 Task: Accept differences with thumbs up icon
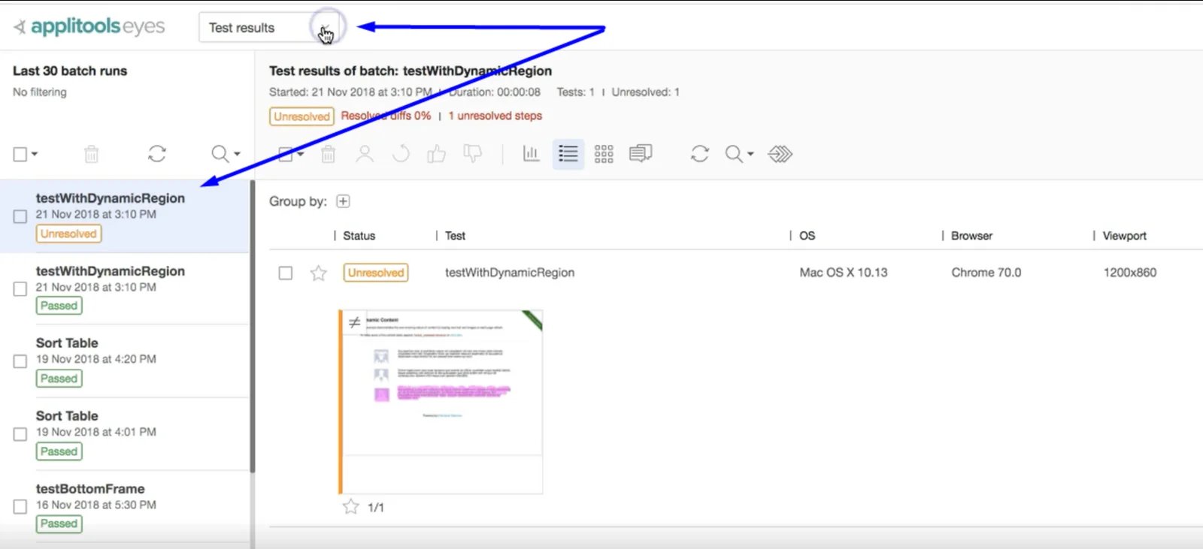436,154
